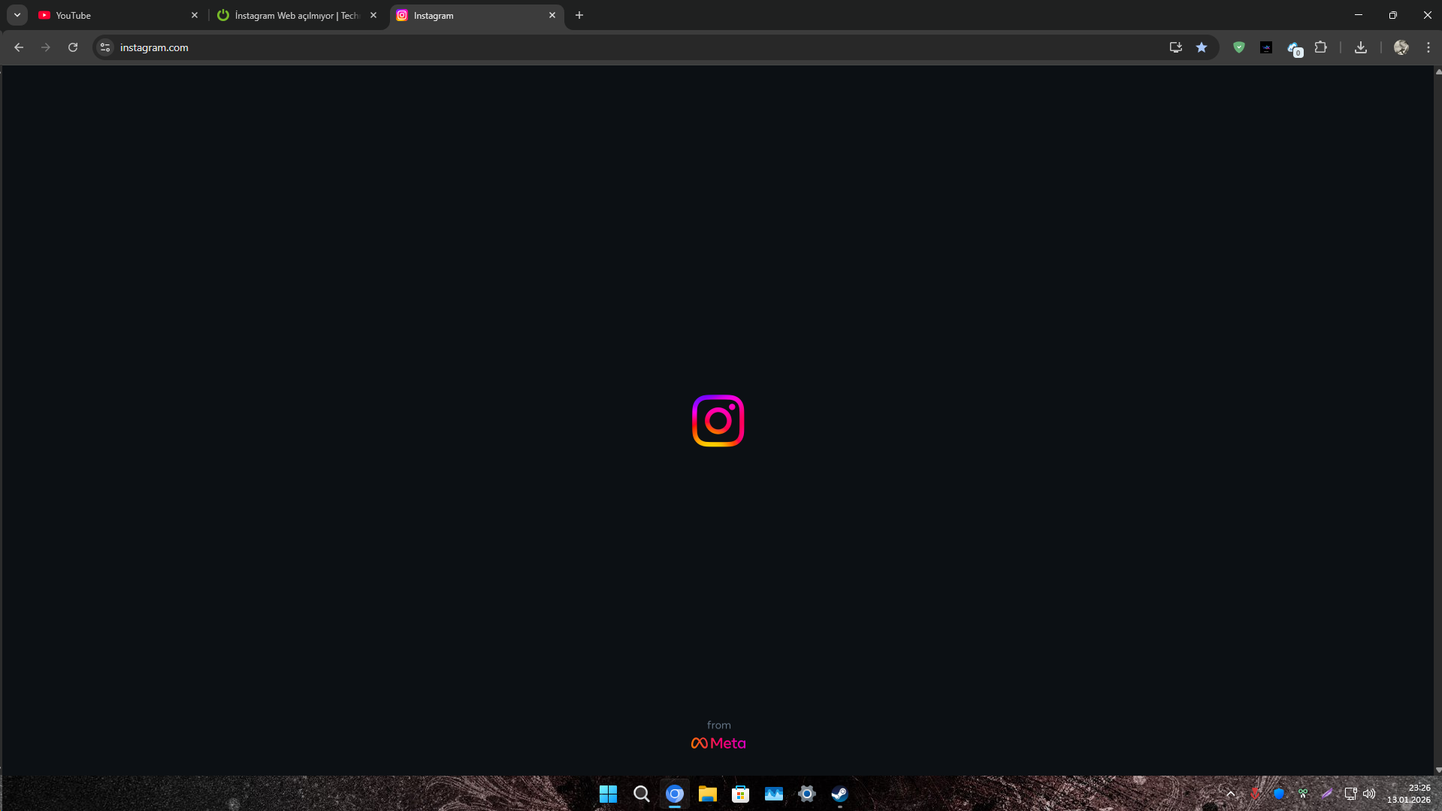This screenshot has width=1442, height=811.
Task: Open the black WX extension icon
Action: click(1266, 47)
